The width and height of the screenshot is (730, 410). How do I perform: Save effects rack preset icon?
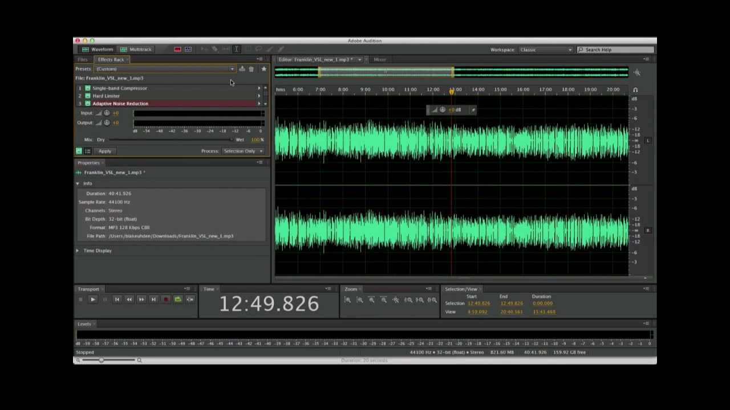(x=242, y=69)
